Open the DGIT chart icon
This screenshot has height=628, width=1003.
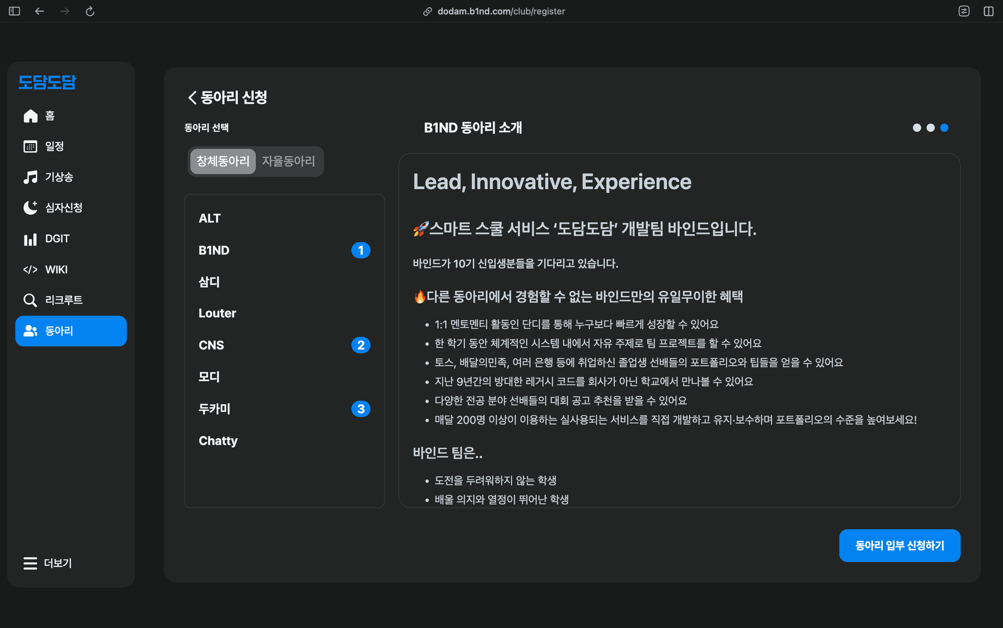(30, 238)
